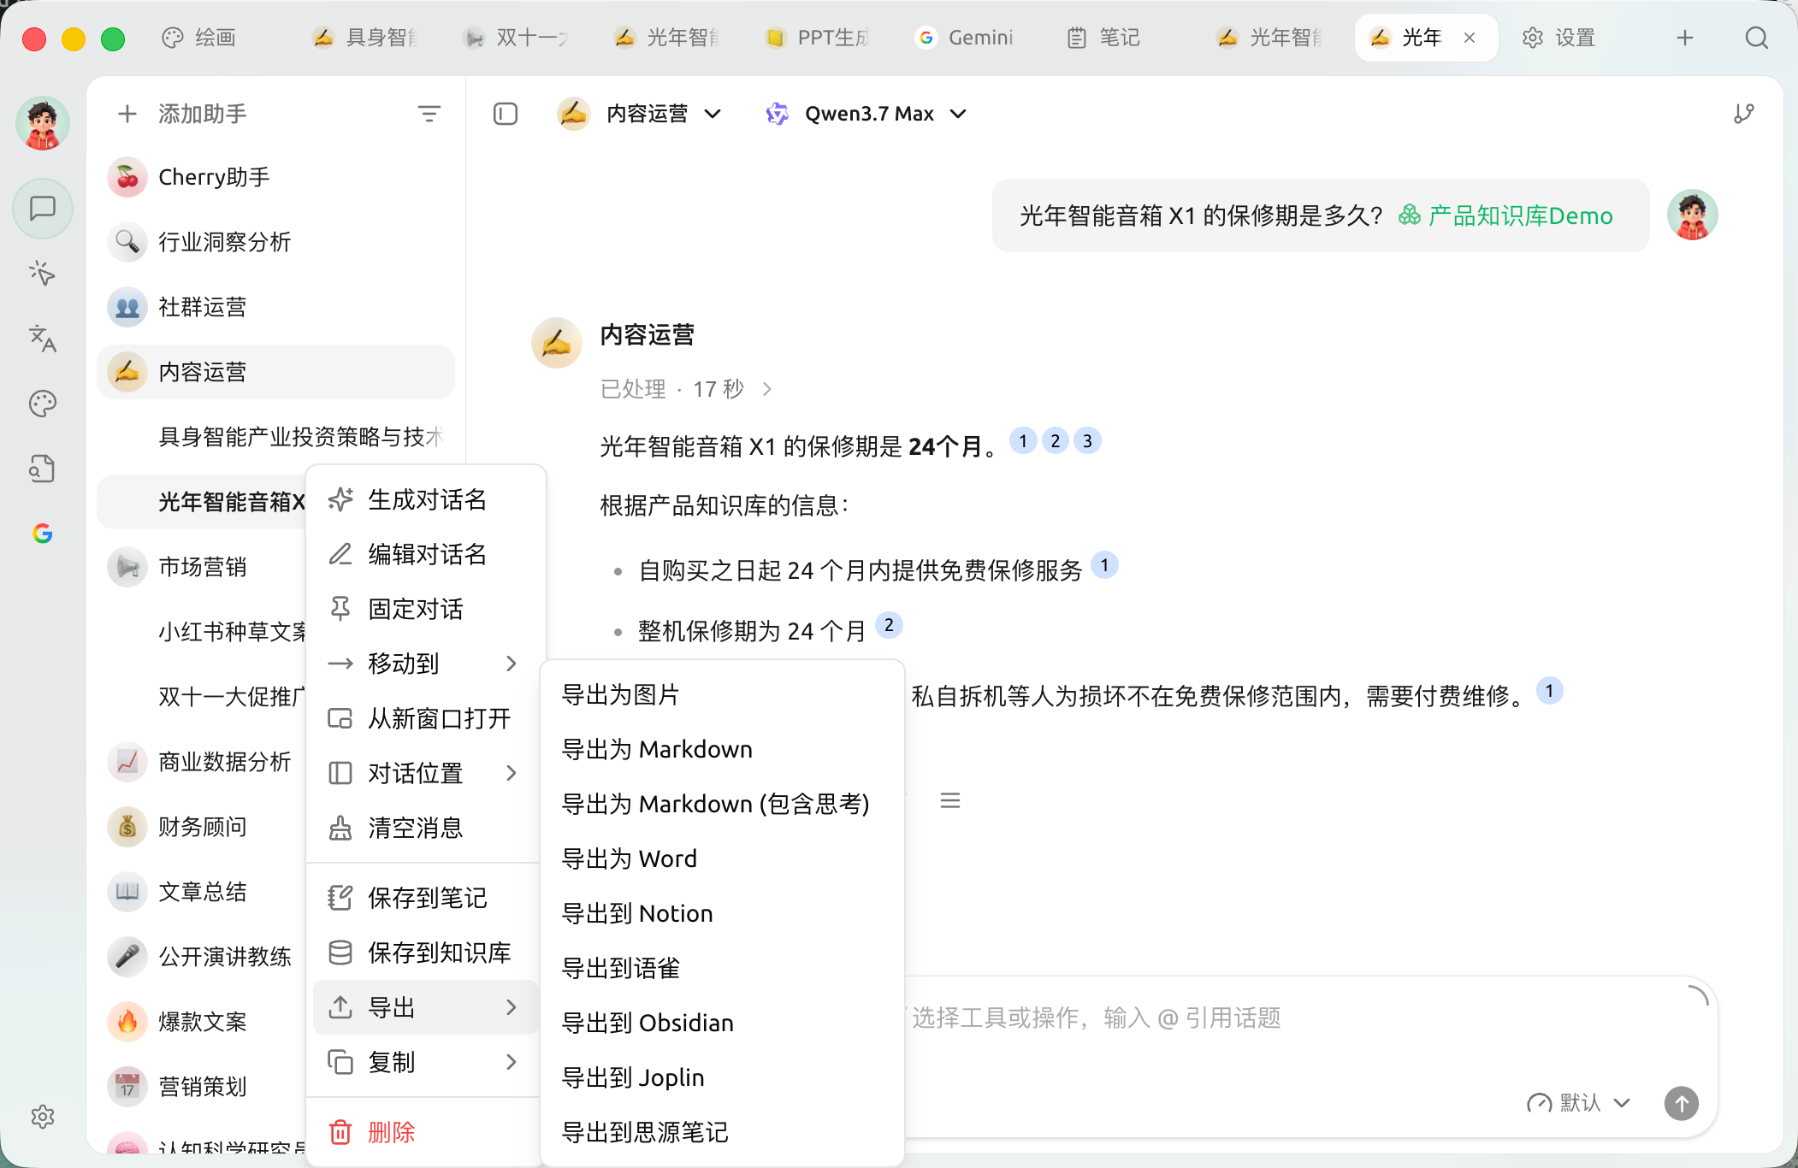Select 导出为 Markdown from export submenu
The image size is (1798, 1168).
click(657, 749)
